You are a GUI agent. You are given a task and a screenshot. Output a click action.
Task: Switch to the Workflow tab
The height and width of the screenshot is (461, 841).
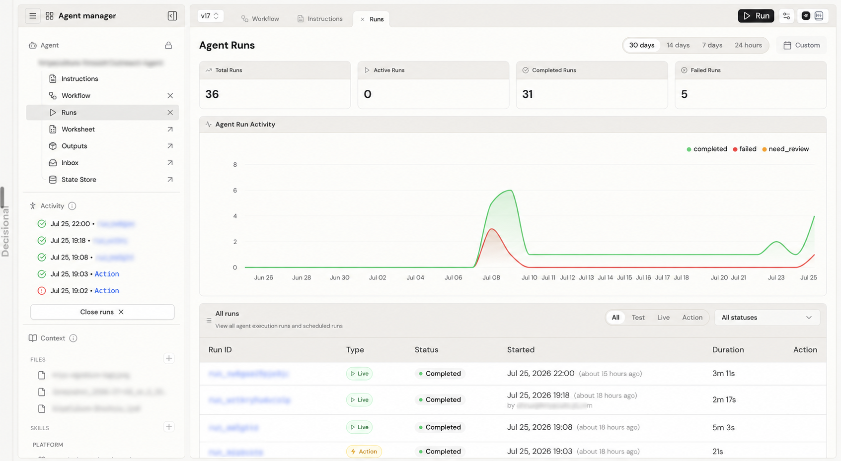tap(260, 19)
